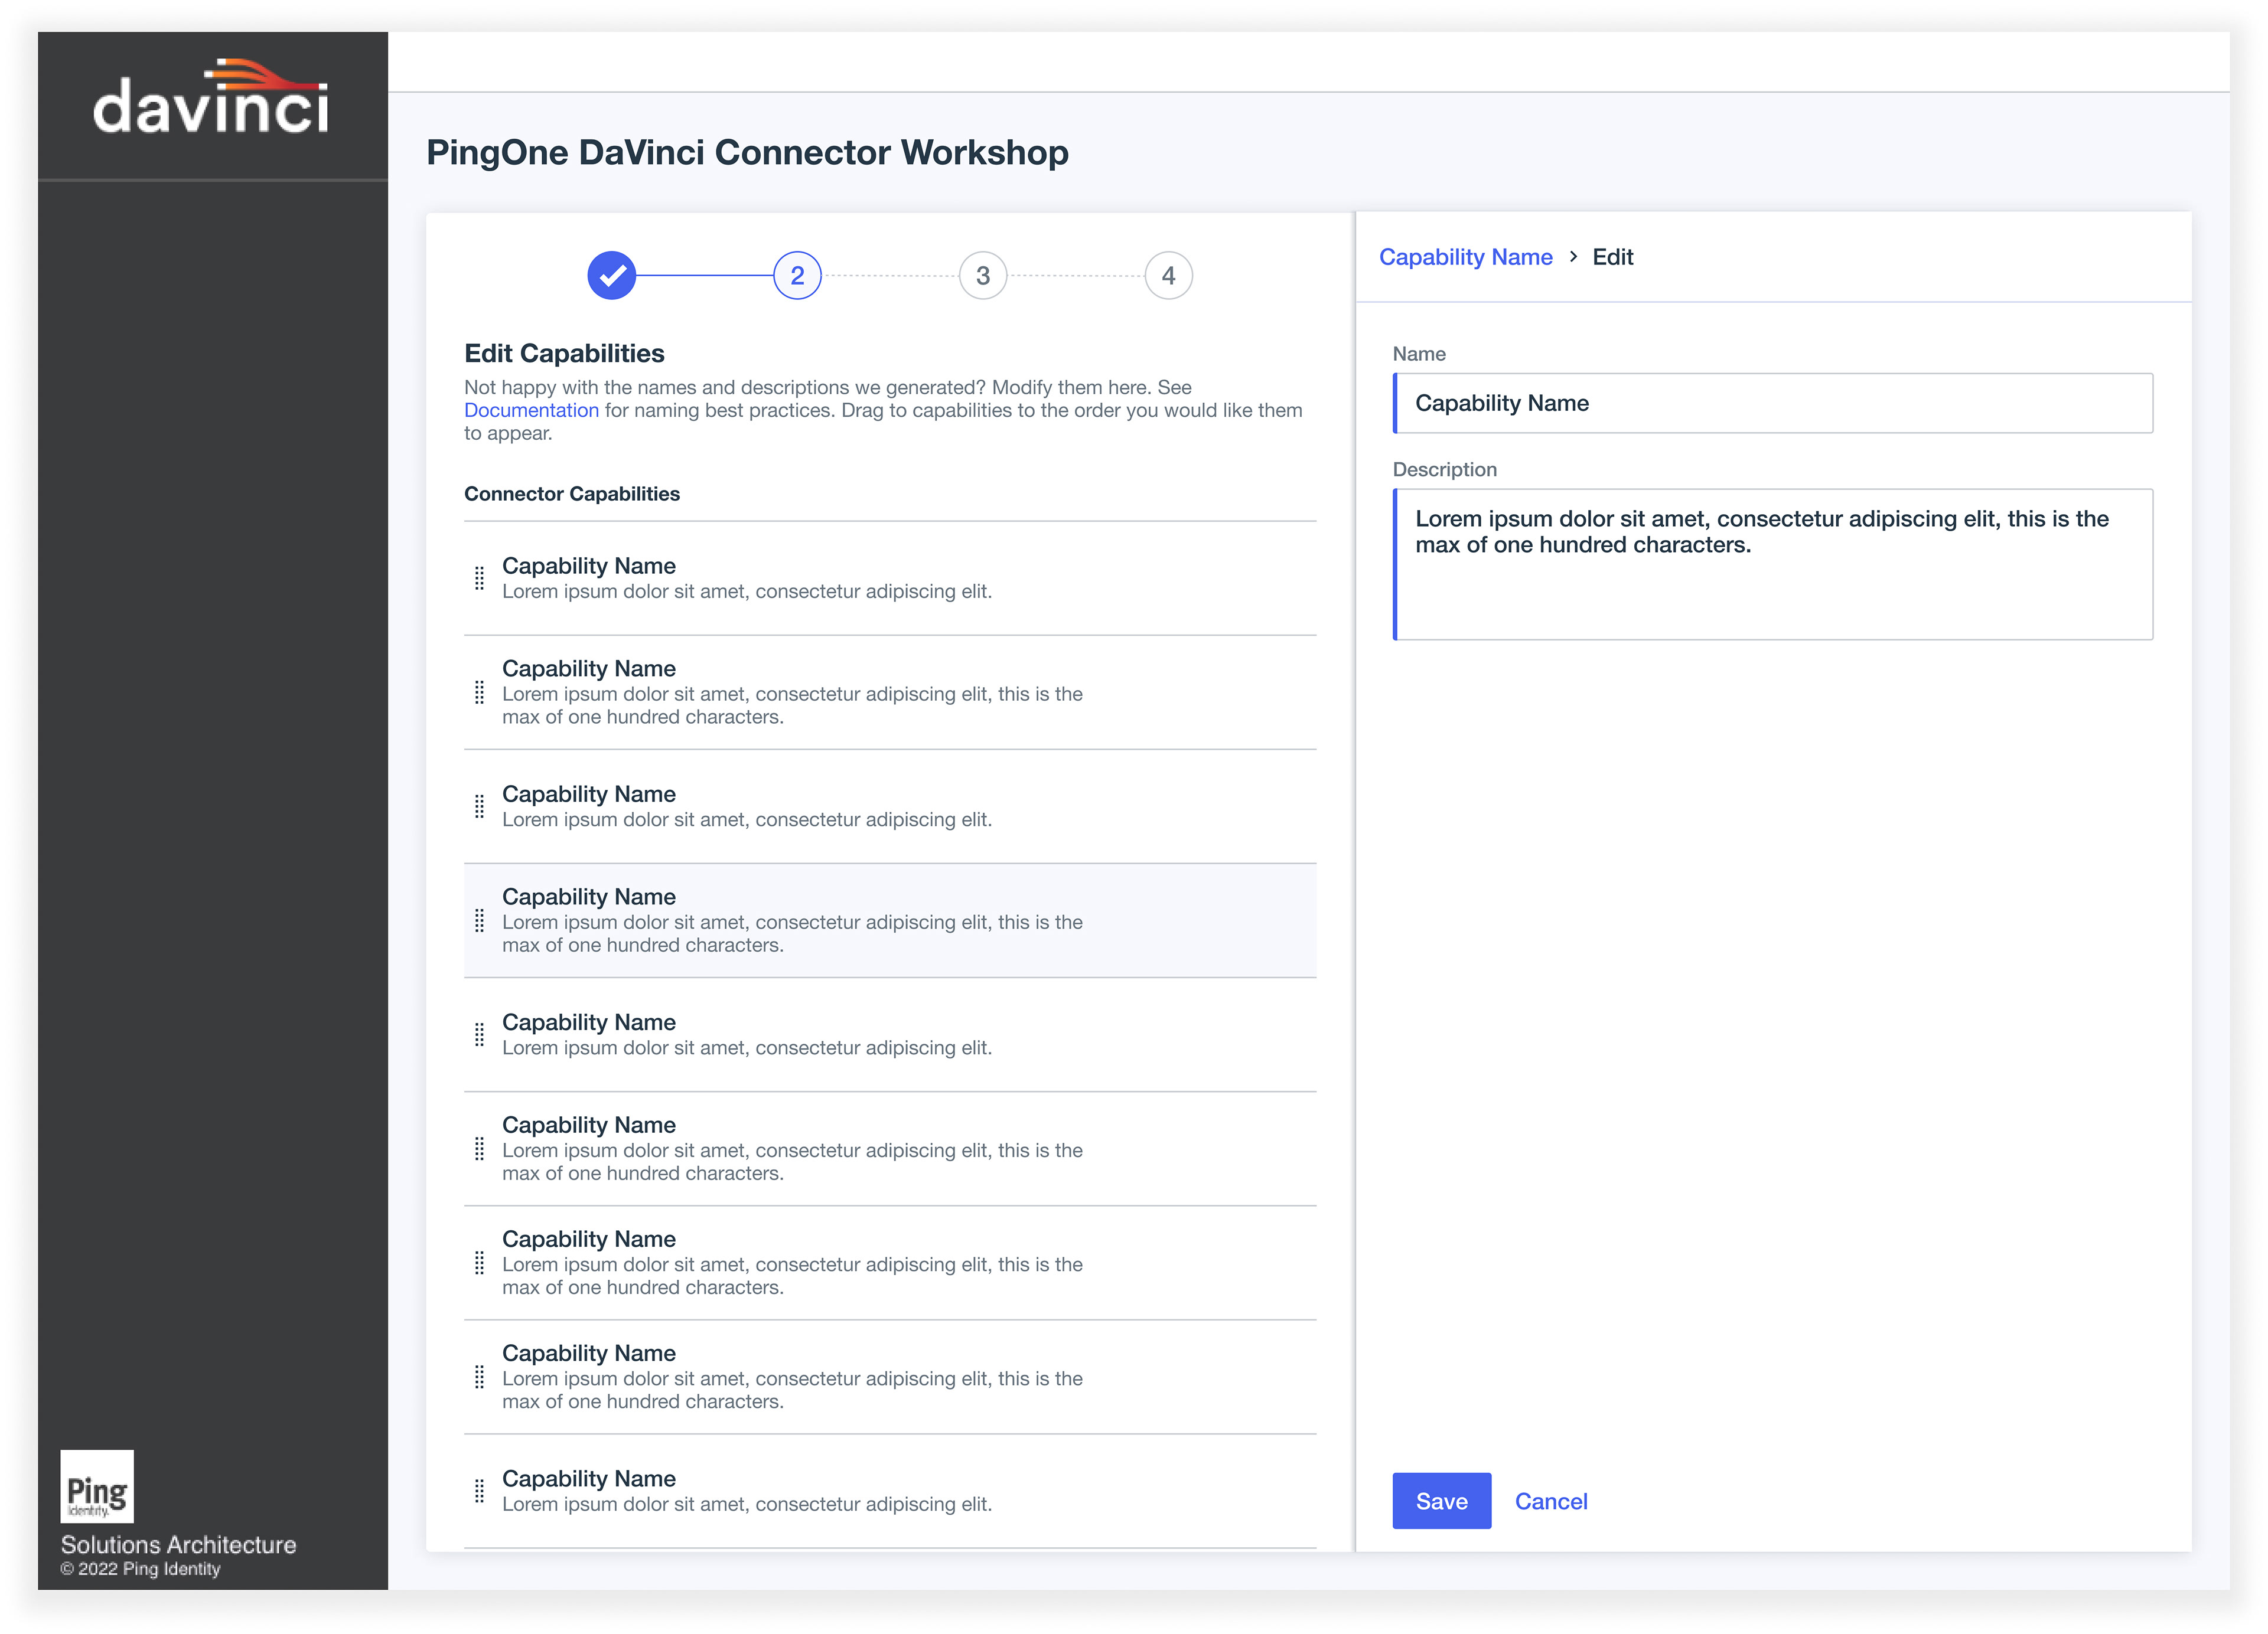
Task: Focus the Description text area
Action: pos(1772,564)
